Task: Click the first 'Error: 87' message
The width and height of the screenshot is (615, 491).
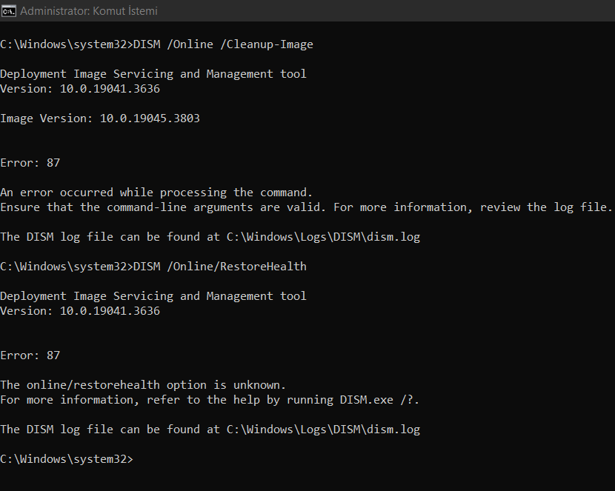Action: pos(30,163)
